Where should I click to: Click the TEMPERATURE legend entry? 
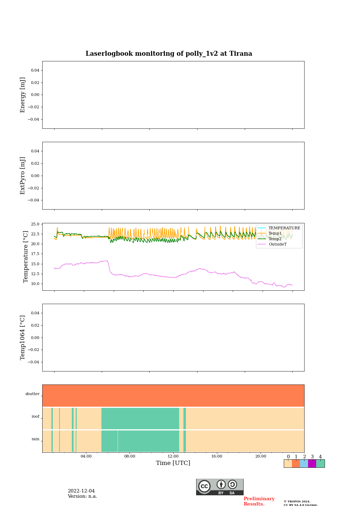coord(279,228)
